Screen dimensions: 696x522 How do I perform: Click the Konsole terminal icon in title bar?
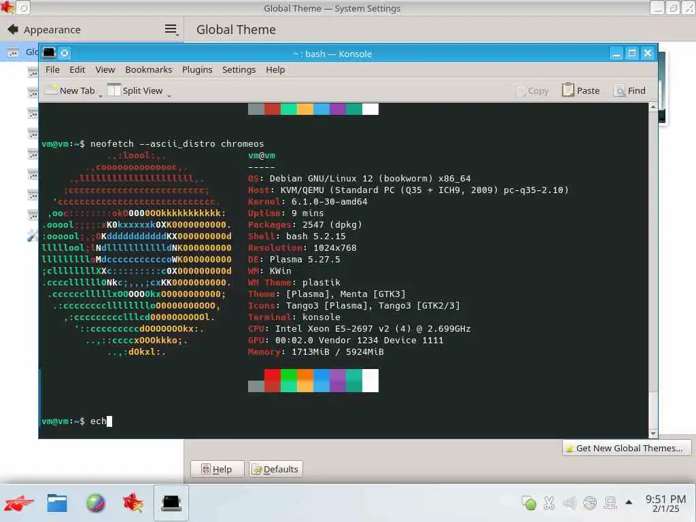(x=49, y=53)
